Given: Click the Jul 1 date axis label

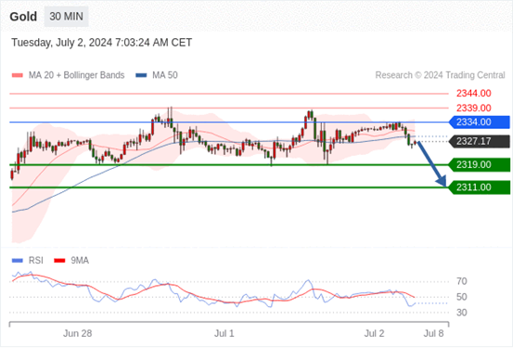Looking at the screenshot, I should (224, 333).
